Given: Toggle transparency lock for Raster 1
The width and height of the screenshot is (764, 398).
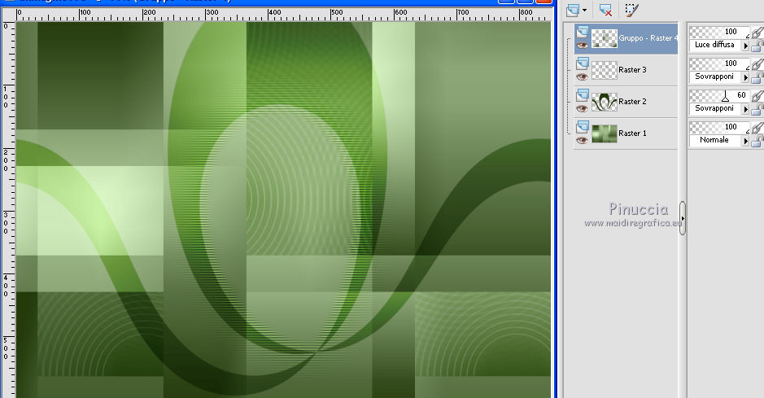Looking at the screenshot, I should tap(757, 141).
